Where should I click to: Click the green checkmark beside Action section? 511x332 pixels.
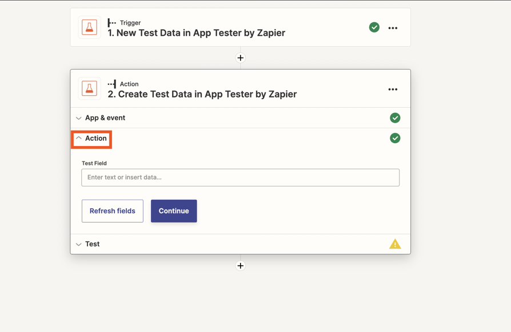pyautogui.click(x=395, y=138)
